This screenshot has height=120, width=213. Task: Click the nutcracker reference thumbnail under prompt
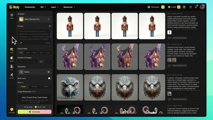pos(169,32)
